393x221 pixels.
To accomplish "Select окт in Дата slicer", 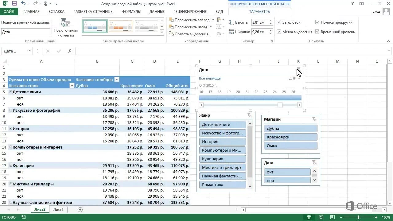I will 287,172.
